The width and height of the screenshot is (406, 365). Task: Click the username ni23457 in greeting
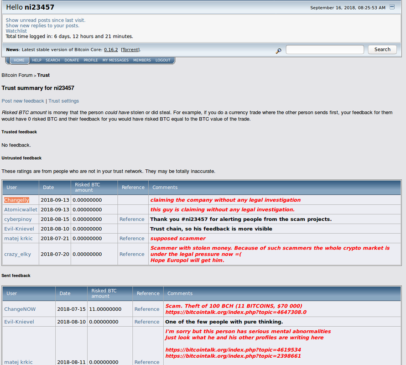(39, 7)
